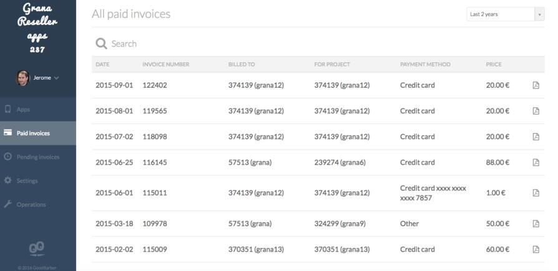Click the GoodBarber logo in sidebar
The width and height of the screenshot is (558, 271).
37,249
